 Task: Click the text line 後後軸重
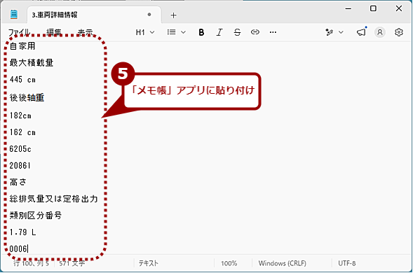27,98
